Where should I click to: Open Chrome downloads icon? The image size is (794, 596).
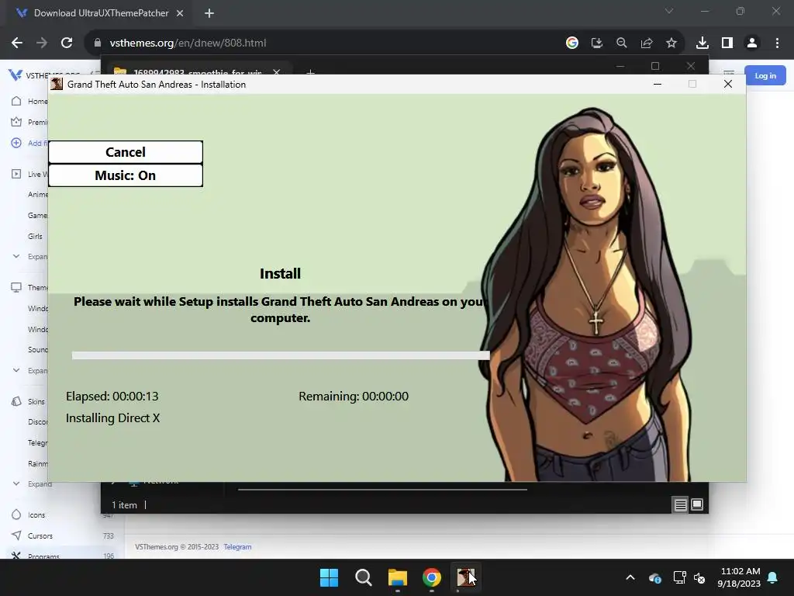(x=703, y=43)
